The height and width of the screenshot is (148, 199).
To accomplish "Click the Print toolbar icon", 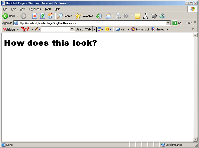I will pos(118,16).
